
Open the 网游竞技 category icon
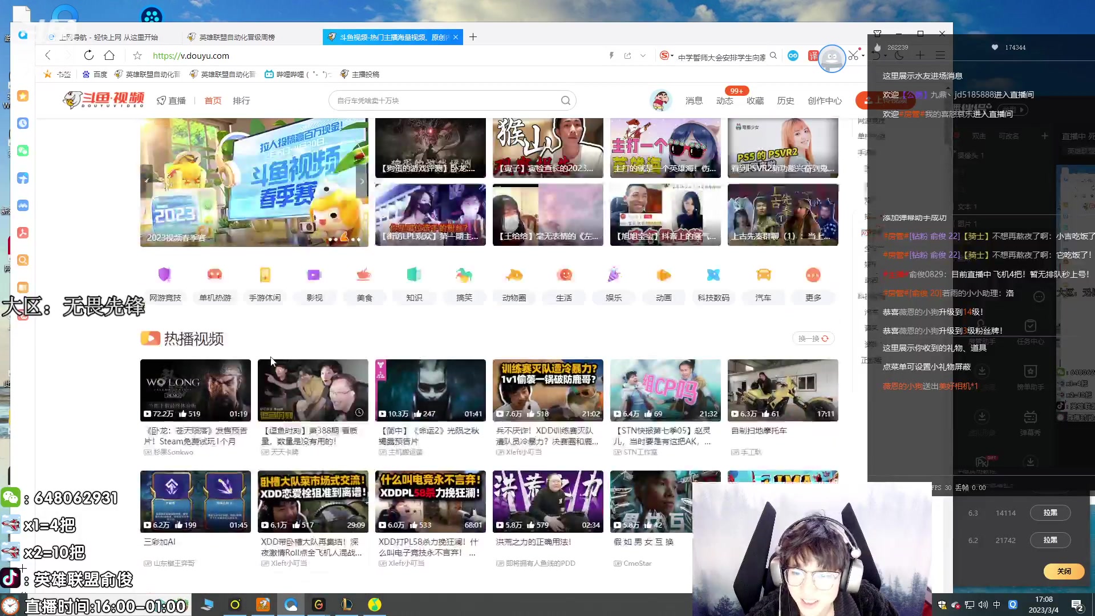point(165,275)
